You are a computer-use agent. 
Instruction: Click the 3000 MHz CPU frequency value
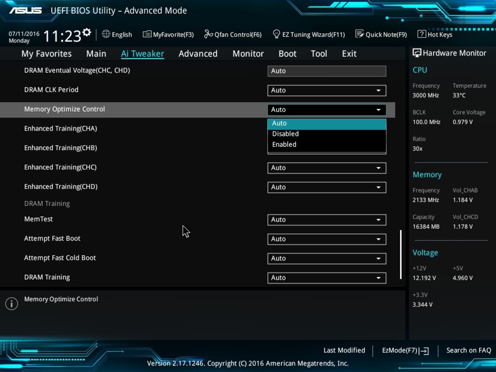[x=426, y=95]
